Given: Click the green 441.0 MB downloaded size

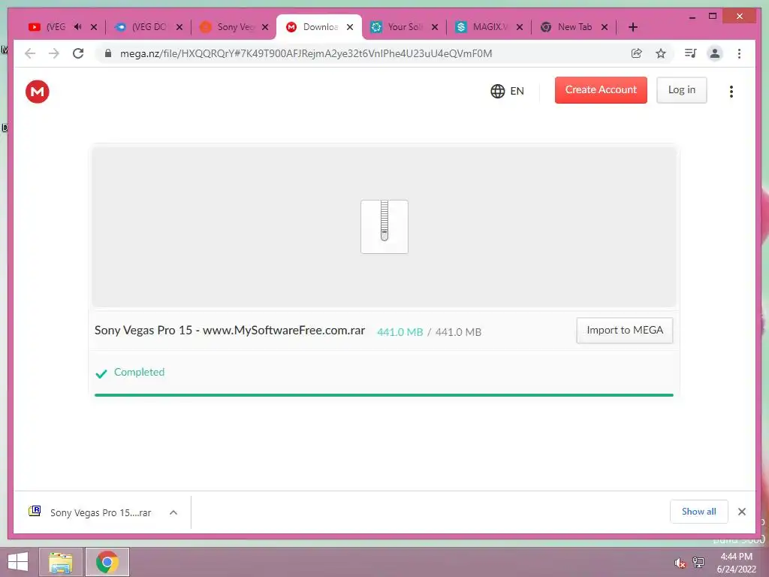Looking at the screenshot, I should click(400, 332).
